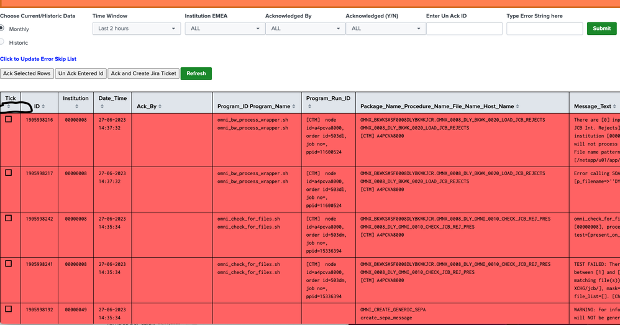
Task: Sort table by the ID column arrow
Action: point(43,107)
